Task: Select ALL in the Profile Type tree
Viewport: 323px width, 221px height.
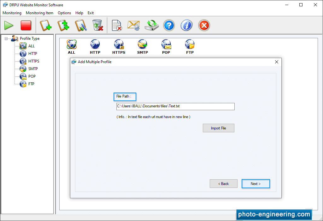Action: coord(31,46)
